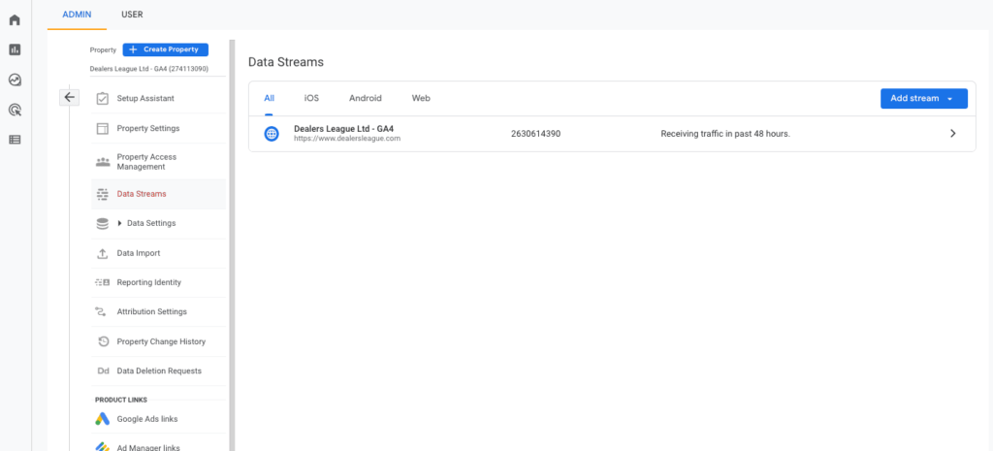The height and width of the screenshot is (451, 993).
Task: Click the Ad Manager logo icon
Action: click(103, 446)
